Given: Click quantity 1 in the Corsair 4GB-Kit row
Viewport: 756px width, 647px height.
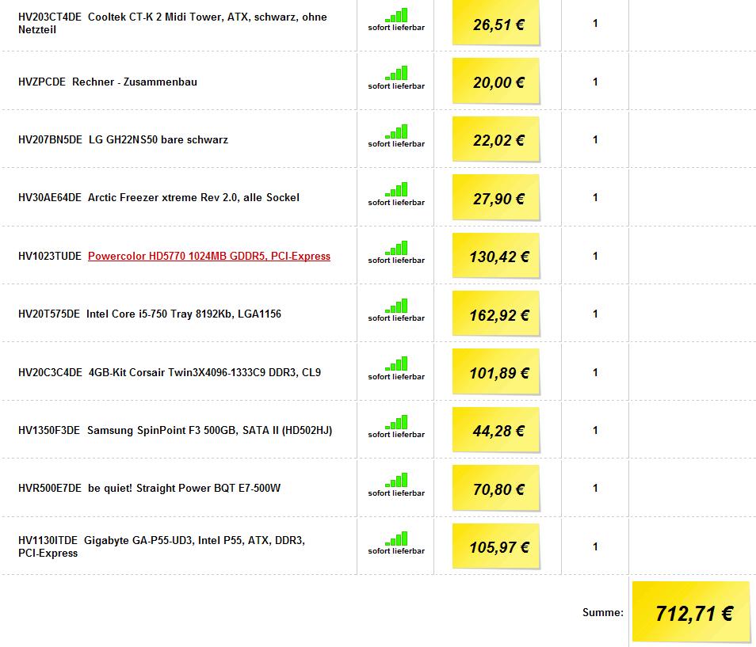Looking at the screenshot, I should click(x=595, y=372).
